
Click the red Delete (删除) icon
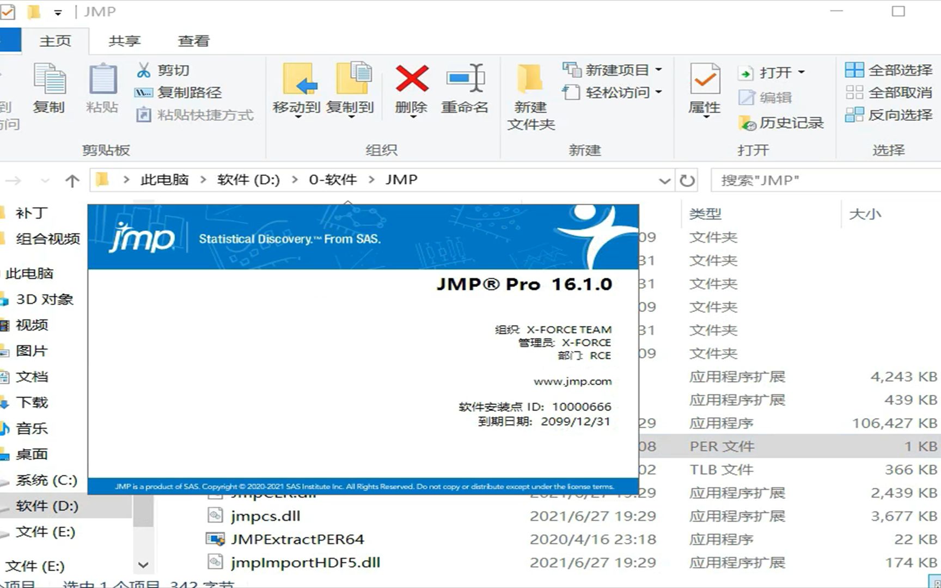pos(412,79)
